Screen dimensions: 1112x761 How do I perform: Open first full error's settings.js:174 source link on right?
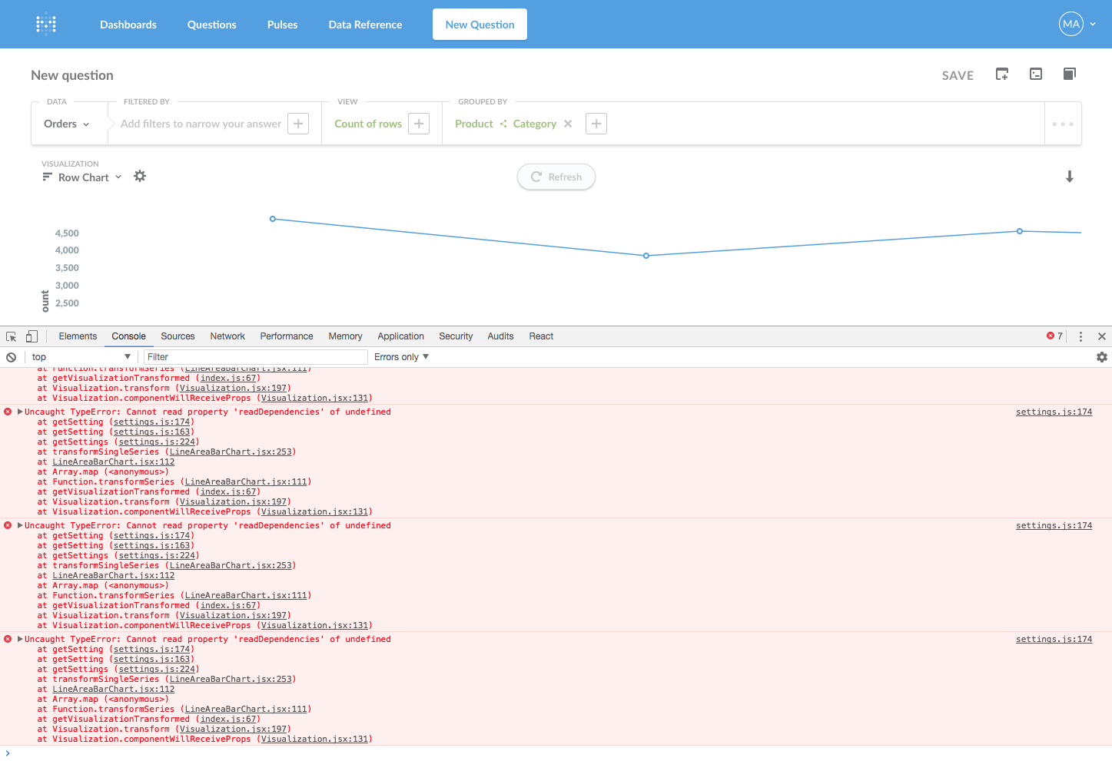click(1054, 412)
